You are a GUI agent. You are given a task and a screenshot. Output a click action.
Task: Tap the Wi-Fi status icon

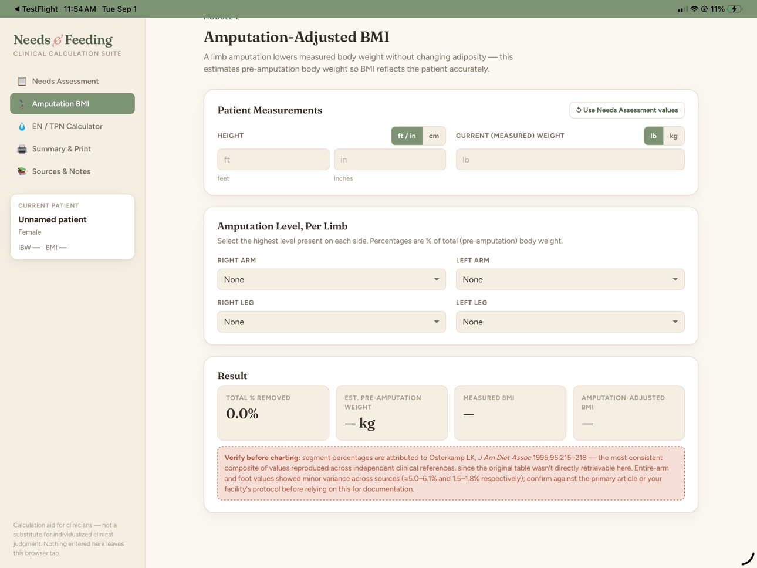click(694, 9)
